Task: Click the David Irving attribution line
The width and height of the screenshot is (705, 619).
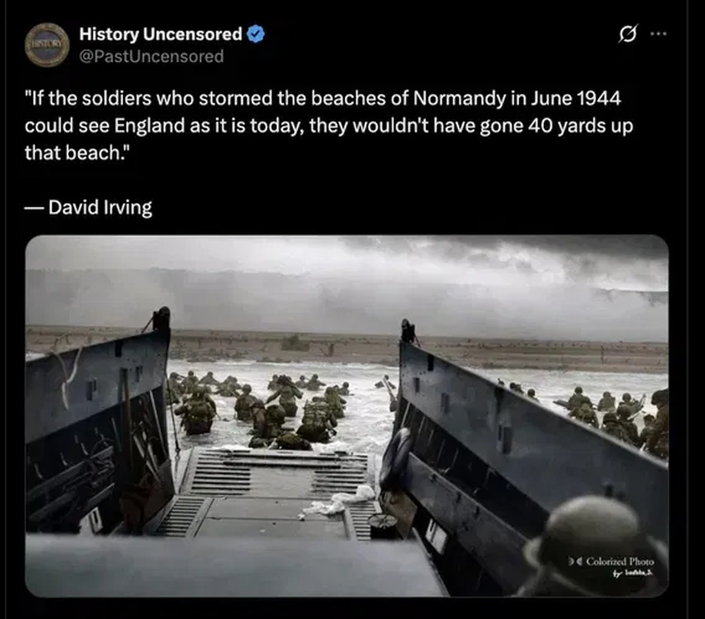Action: [88, 207]
